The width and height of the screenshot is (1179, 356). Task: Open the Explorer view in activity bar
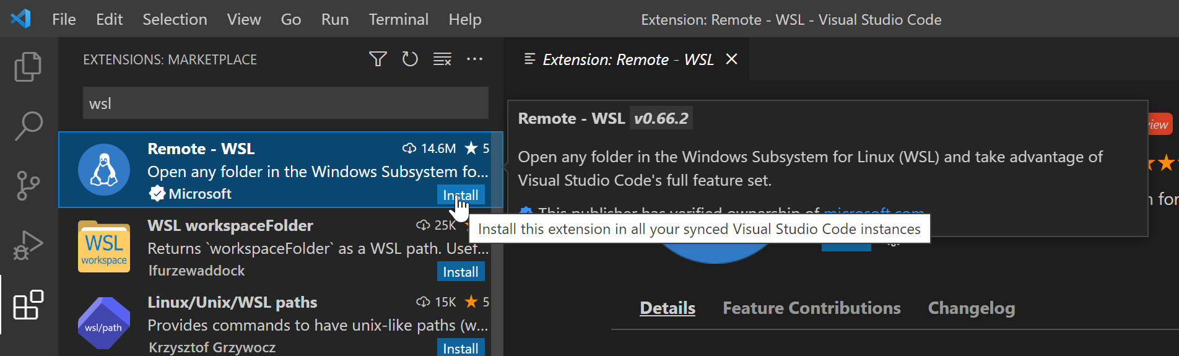[x=28, y=67]
